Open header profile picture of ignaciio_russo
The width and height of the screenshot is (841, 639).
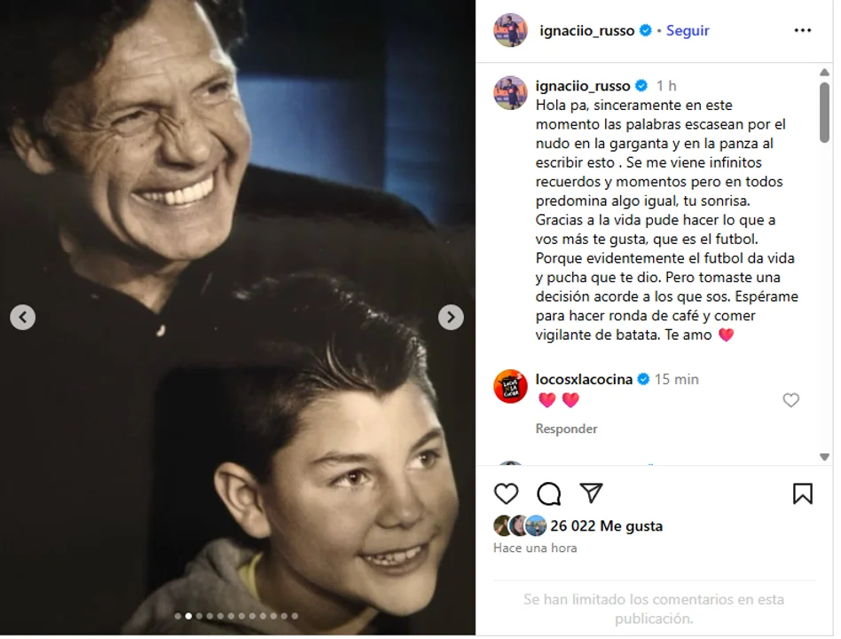coord(510,30)
